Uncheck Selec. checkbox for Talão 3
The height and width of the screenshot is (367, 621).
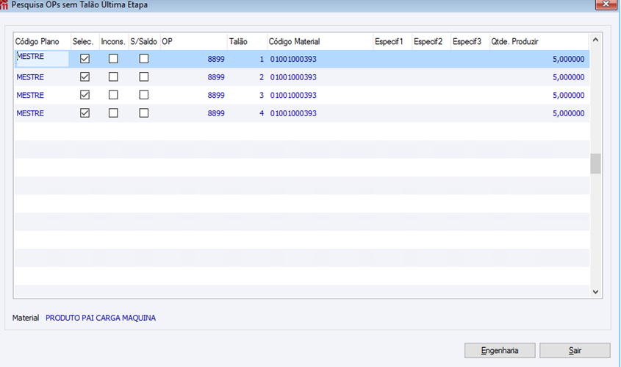point(85,95)
